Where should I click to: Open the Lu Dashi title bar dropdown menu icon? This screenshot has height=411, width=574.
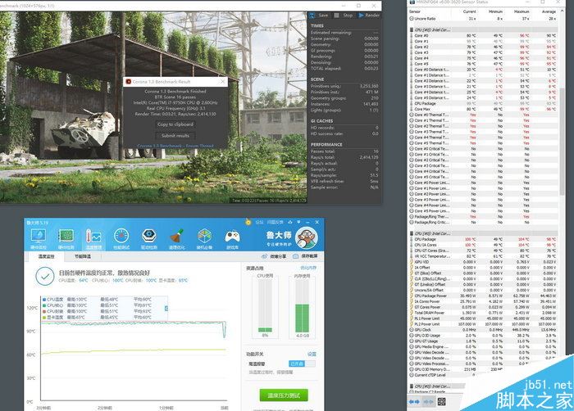pos(298,223)
